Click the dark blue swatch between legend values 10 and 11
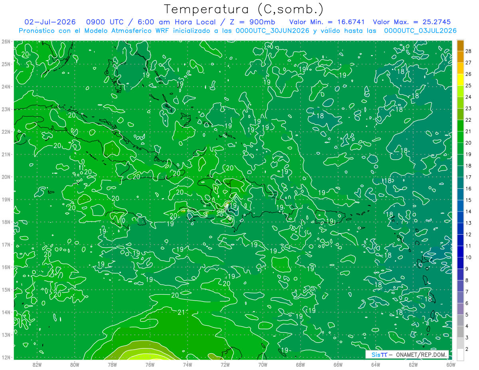 tap(460, 251)
